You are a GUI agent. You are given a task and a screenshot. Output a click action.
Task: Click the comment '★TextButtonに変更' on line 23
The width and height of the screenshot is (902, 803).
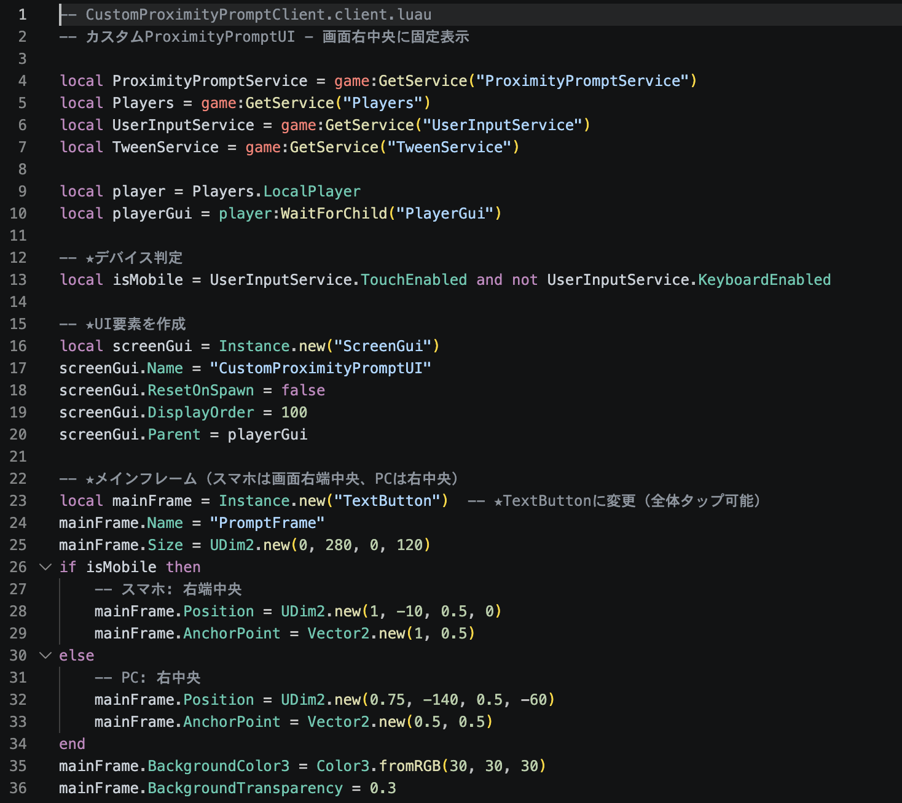tap(565, 500)
